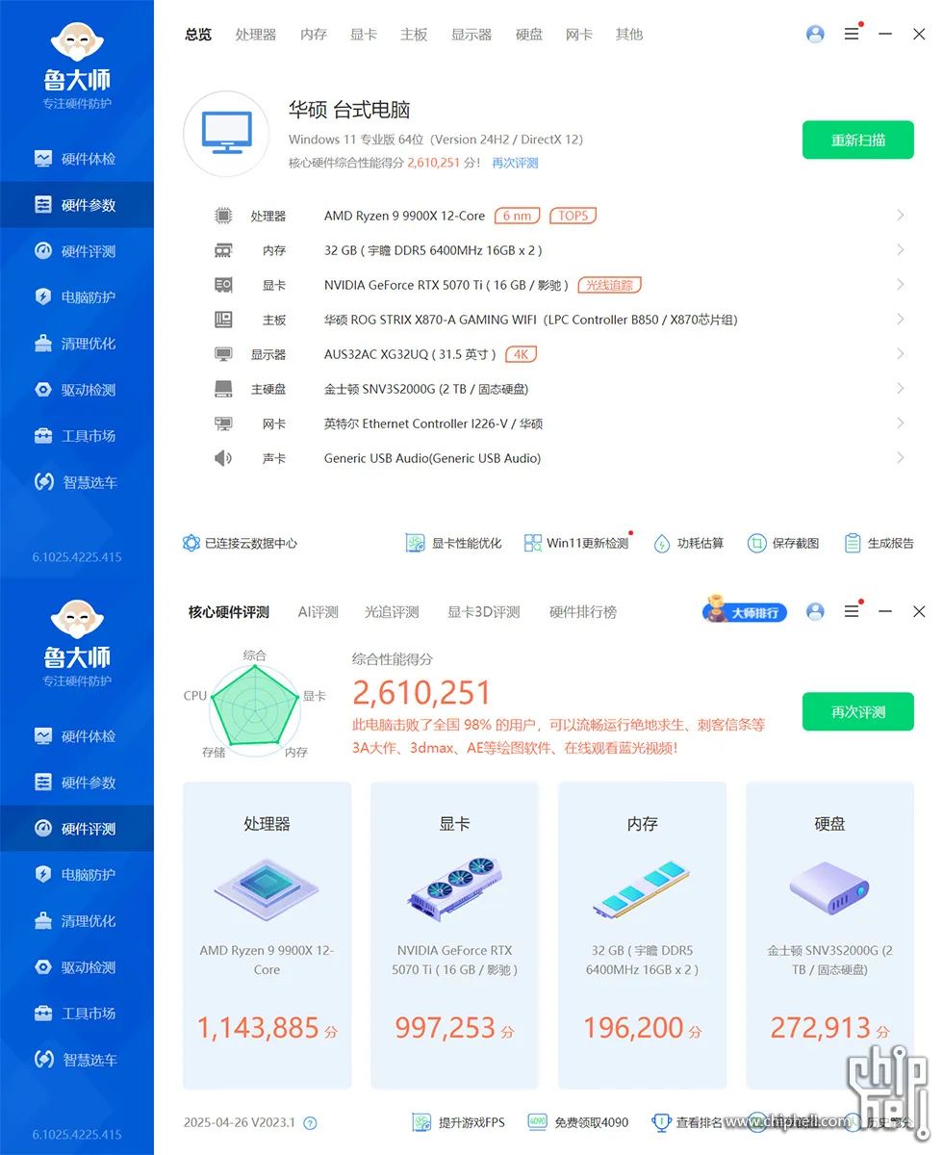Click the user avatar in the 总览 window
Screen dimensions: 943x1155
tap(815, 34)
